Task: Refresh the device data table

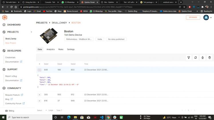Action: tap(196, 58)
